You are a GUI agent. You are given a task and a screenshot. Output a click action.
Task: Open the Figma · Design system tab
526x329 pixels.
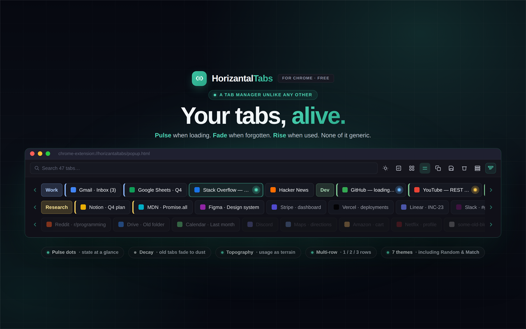tap(229, 207)
